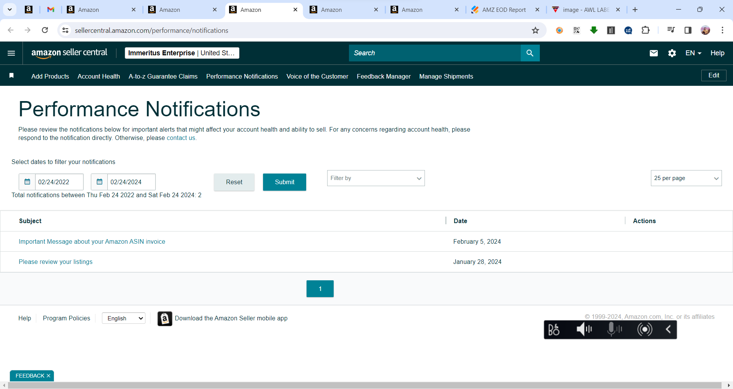This screenshot has width=733, height=389.
Task: Close the AMZ EOD Report tab
Action: 537,10
